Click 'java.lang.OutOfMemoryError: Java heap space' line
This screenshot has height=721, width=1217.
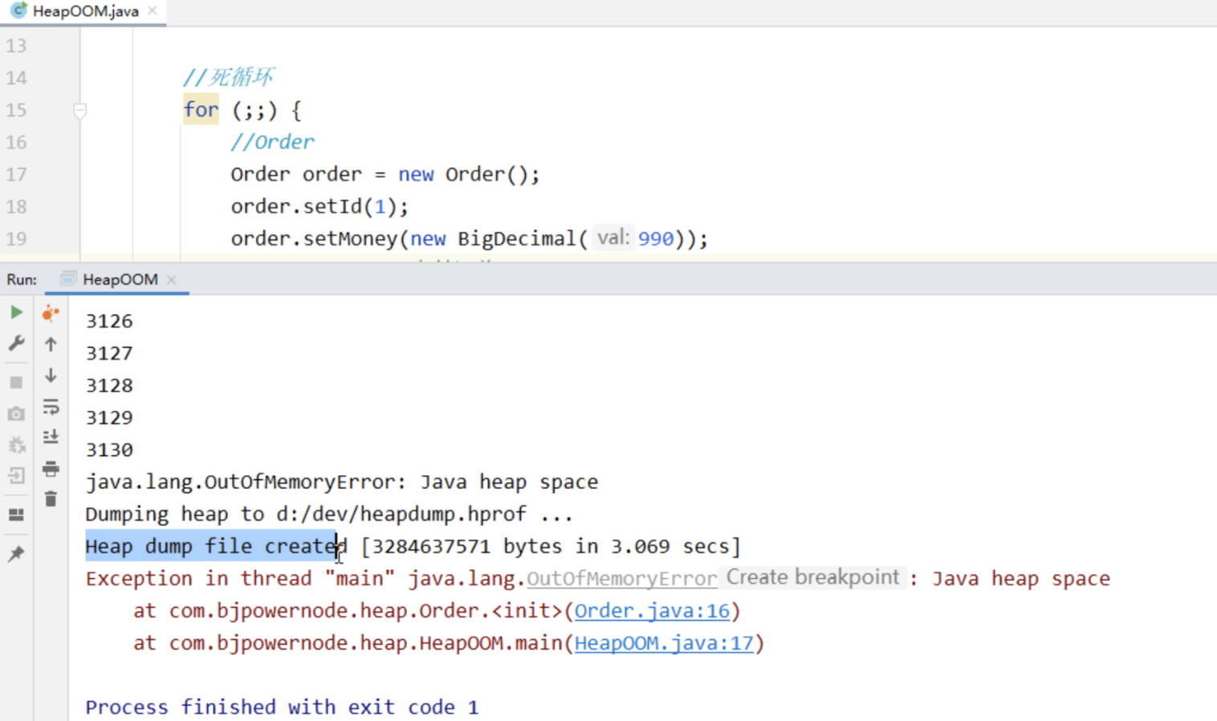click(342, 483)
